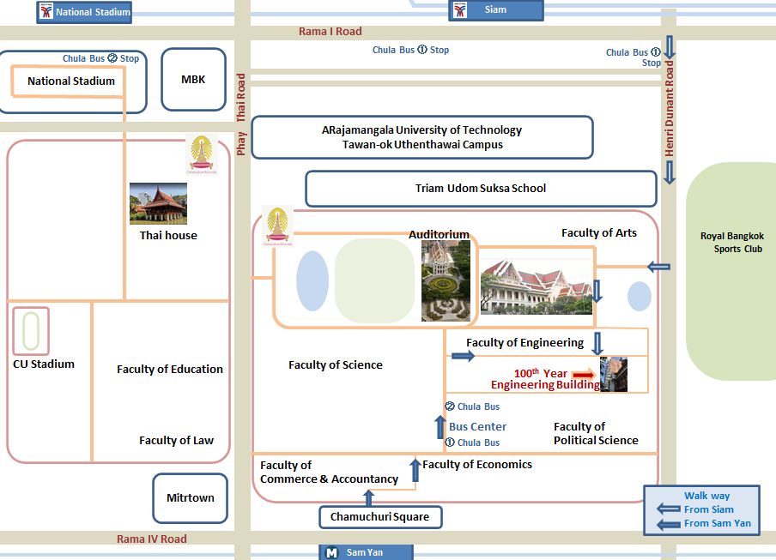776x560 pixels.
Task: Click the Rajamangala University of Technology box
Action: (422, 137)
